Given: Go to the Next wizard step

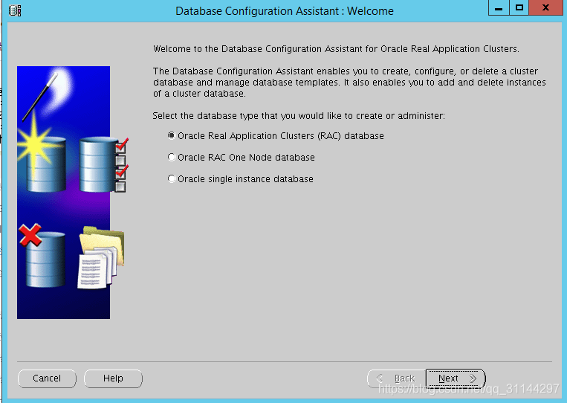Looking at the screenshot, I should 456,378.
